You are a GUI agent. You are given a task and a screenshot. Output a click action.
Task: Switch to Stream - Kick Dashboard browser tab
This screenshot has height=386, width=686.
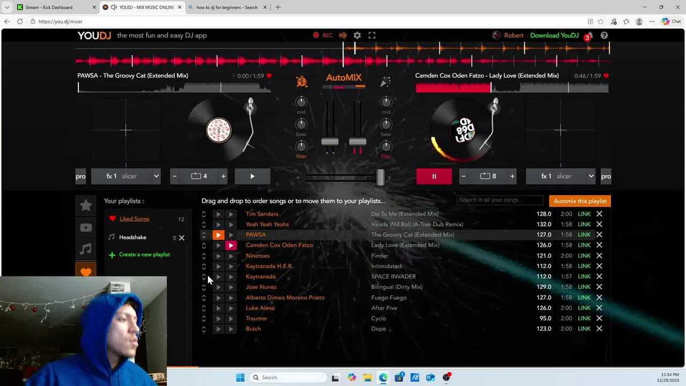pyautogui.click(x=56, y=8)
